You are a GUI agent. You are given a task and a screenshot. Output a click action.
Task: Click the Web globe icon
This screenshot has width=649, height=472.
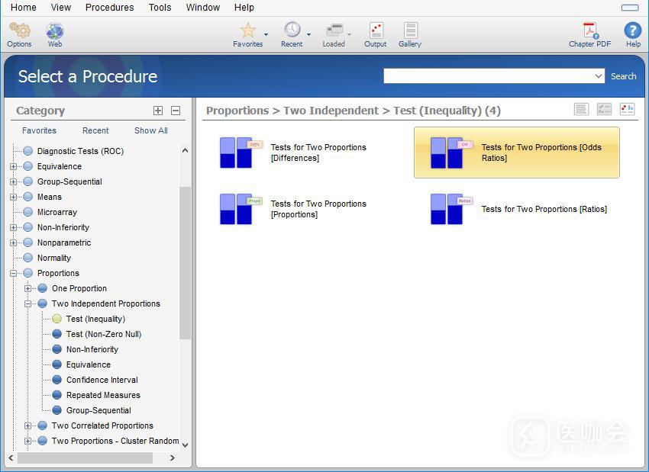54,31
